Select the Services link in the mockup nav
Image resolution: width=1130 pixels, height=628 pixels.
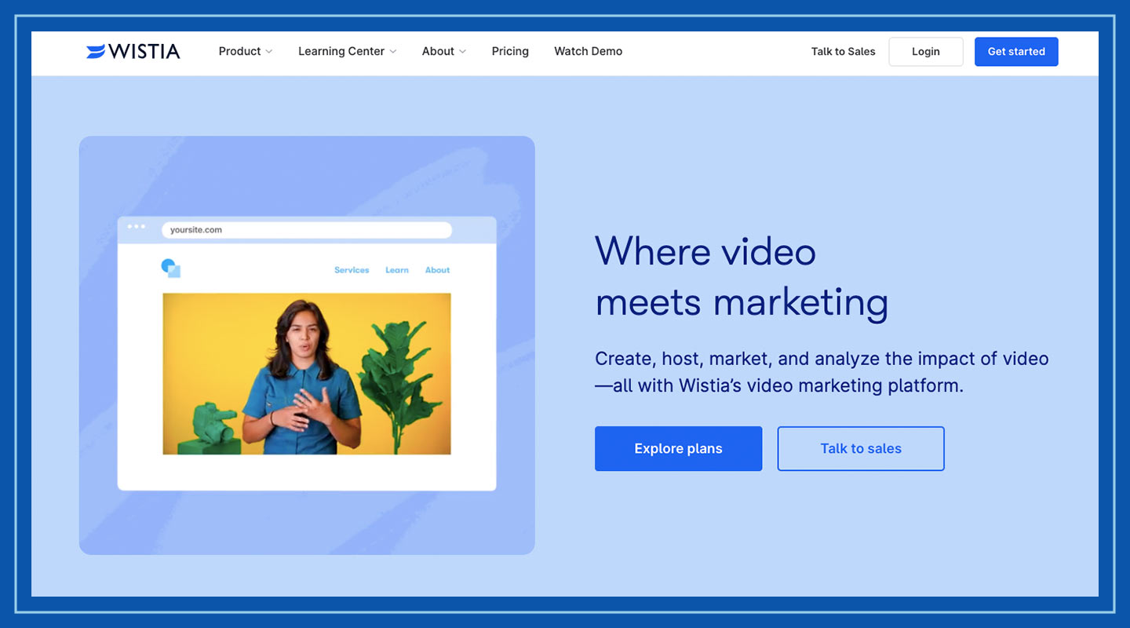click(x=351, y=270)
